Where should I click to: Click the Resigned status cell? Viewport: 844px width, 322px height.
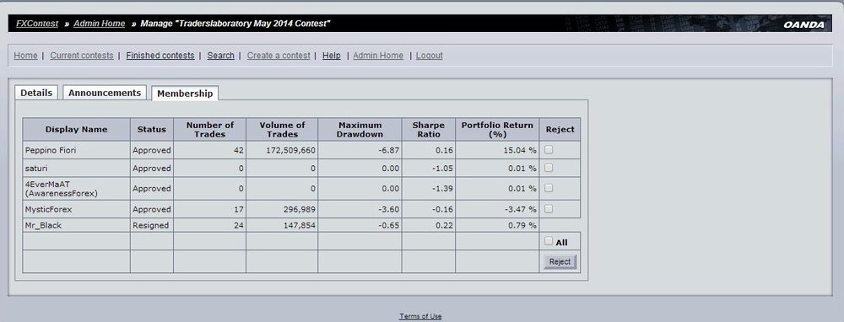[x=151, y=225]
